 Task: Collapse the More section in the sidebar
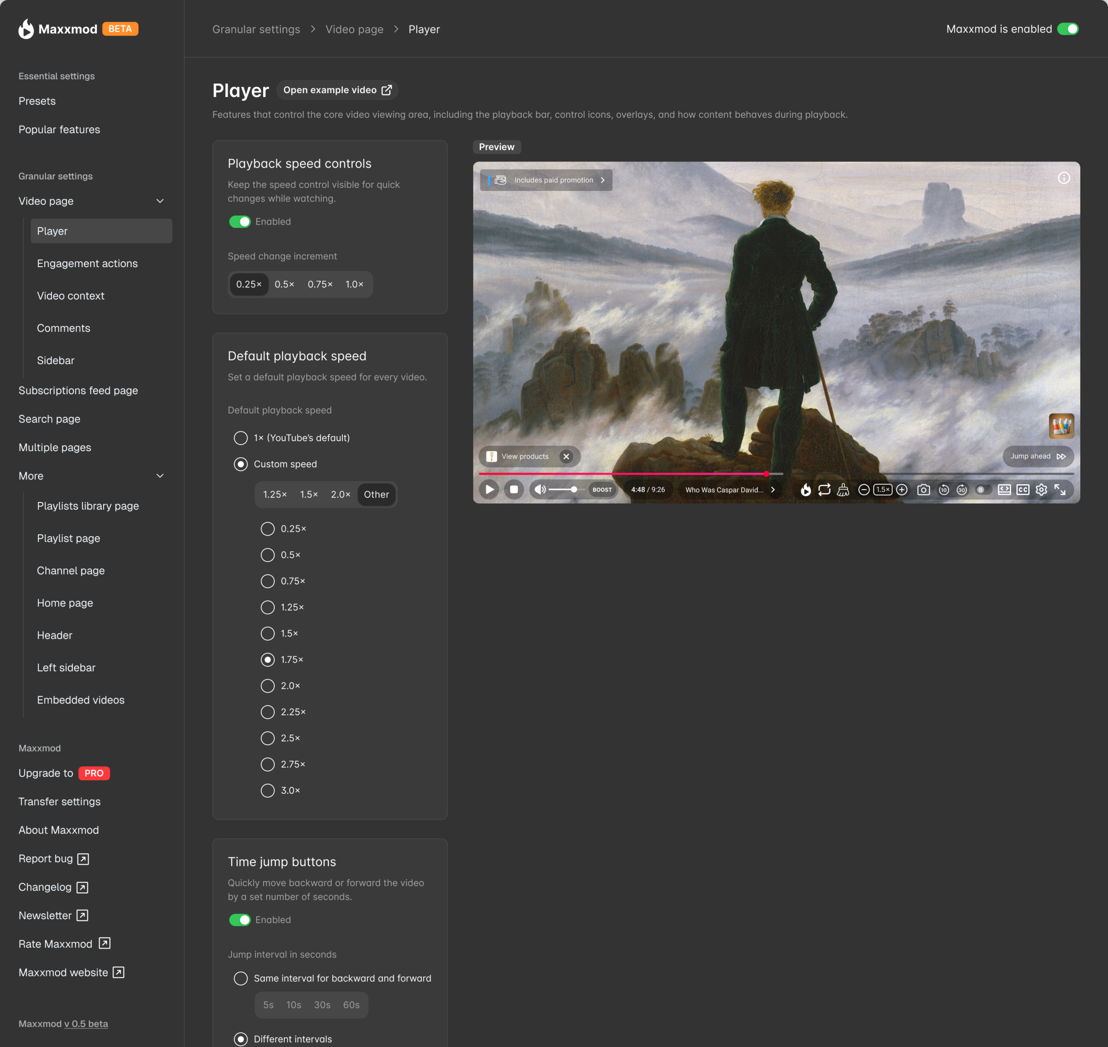(160, 475)
